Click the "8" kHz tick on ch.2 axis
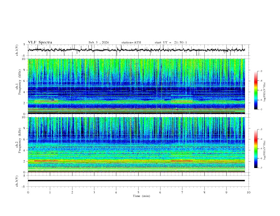The height and width of the screenshot is (216, 280). (25, 128)
